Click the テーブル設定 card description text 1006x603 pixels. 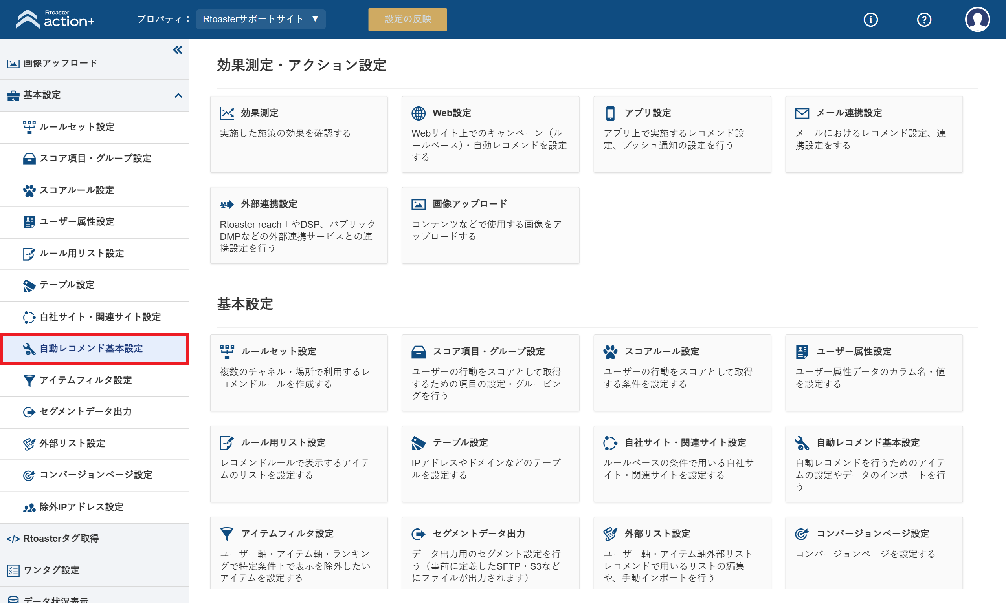pyautogui.click(x=486, y=469)
